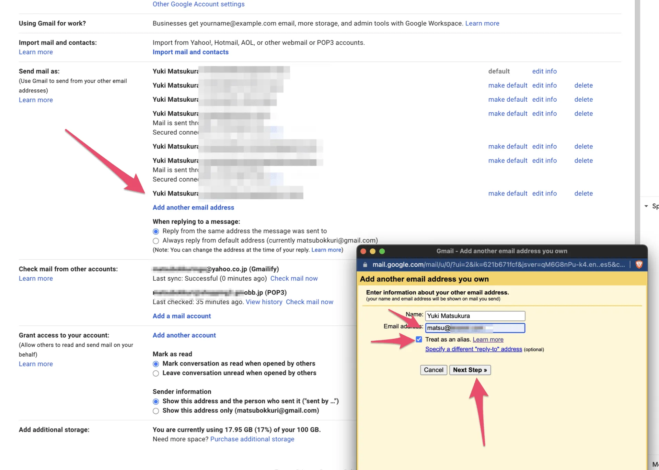This screenshot has width=659, height=470.
Task: Close the popup with the red button
Action: (363, 251)
